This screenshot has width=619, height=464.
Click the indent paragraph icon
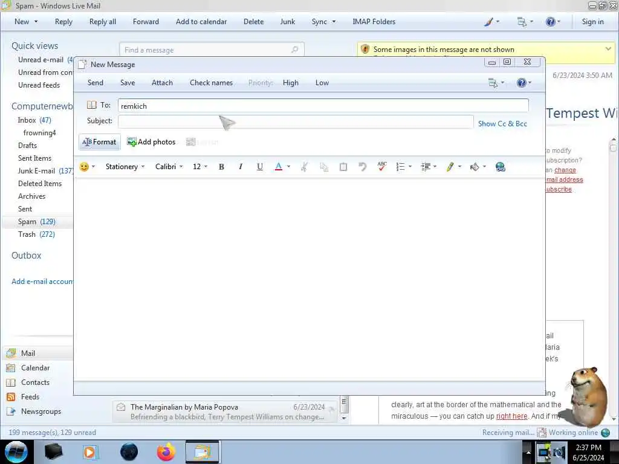tap(426, 167)
